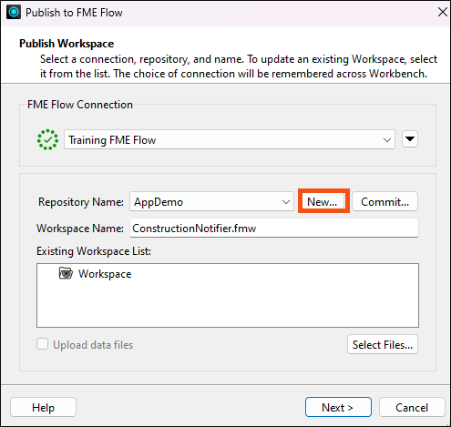The height and width of the screenshot is (427, 451).
Task: Click the Upload data files label
Action: (93, 345)
